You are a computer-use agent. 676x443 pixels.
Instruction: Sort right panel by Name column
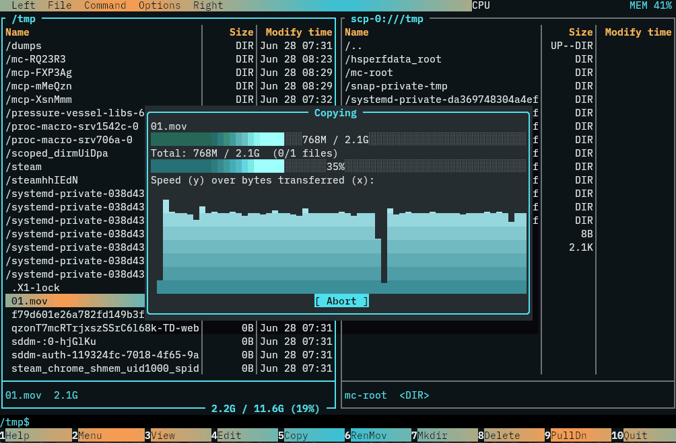coord(357,32)
